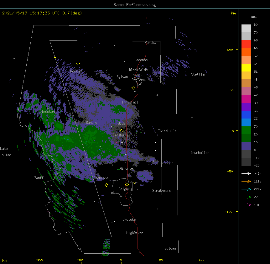
Task: Click the Banff label
Action: pyautogui.click(x=39, y=178)
